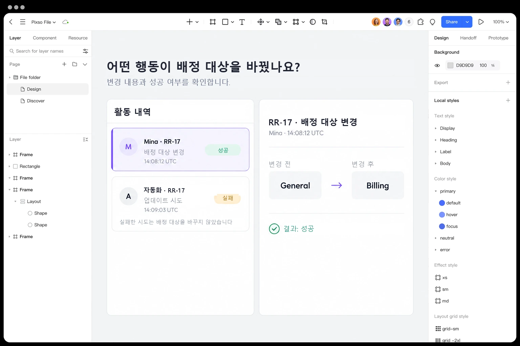Add a new page with plus icon
The width and height of the screenshot is (520, 346).
pyautogui.click(x=64, y=64)
